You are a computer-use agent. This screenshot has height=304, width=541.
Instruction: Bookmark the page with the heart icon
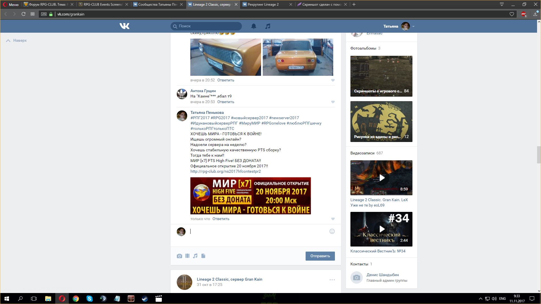pyautogui.click(x=512, y=14)
